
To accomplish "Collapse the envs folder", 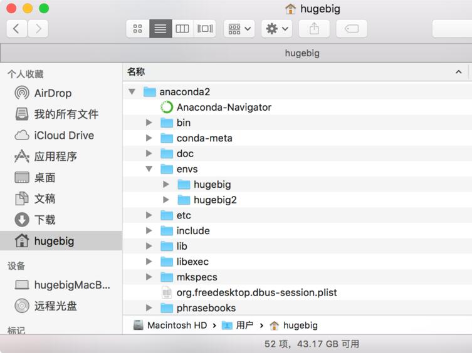I will (149, 169).
